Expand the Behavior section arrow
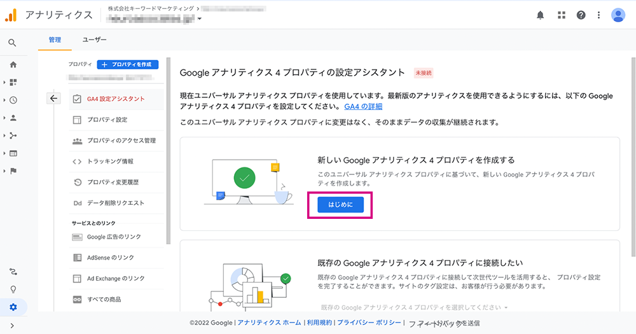This screenshot has height=334, width=636. point(4,153)
